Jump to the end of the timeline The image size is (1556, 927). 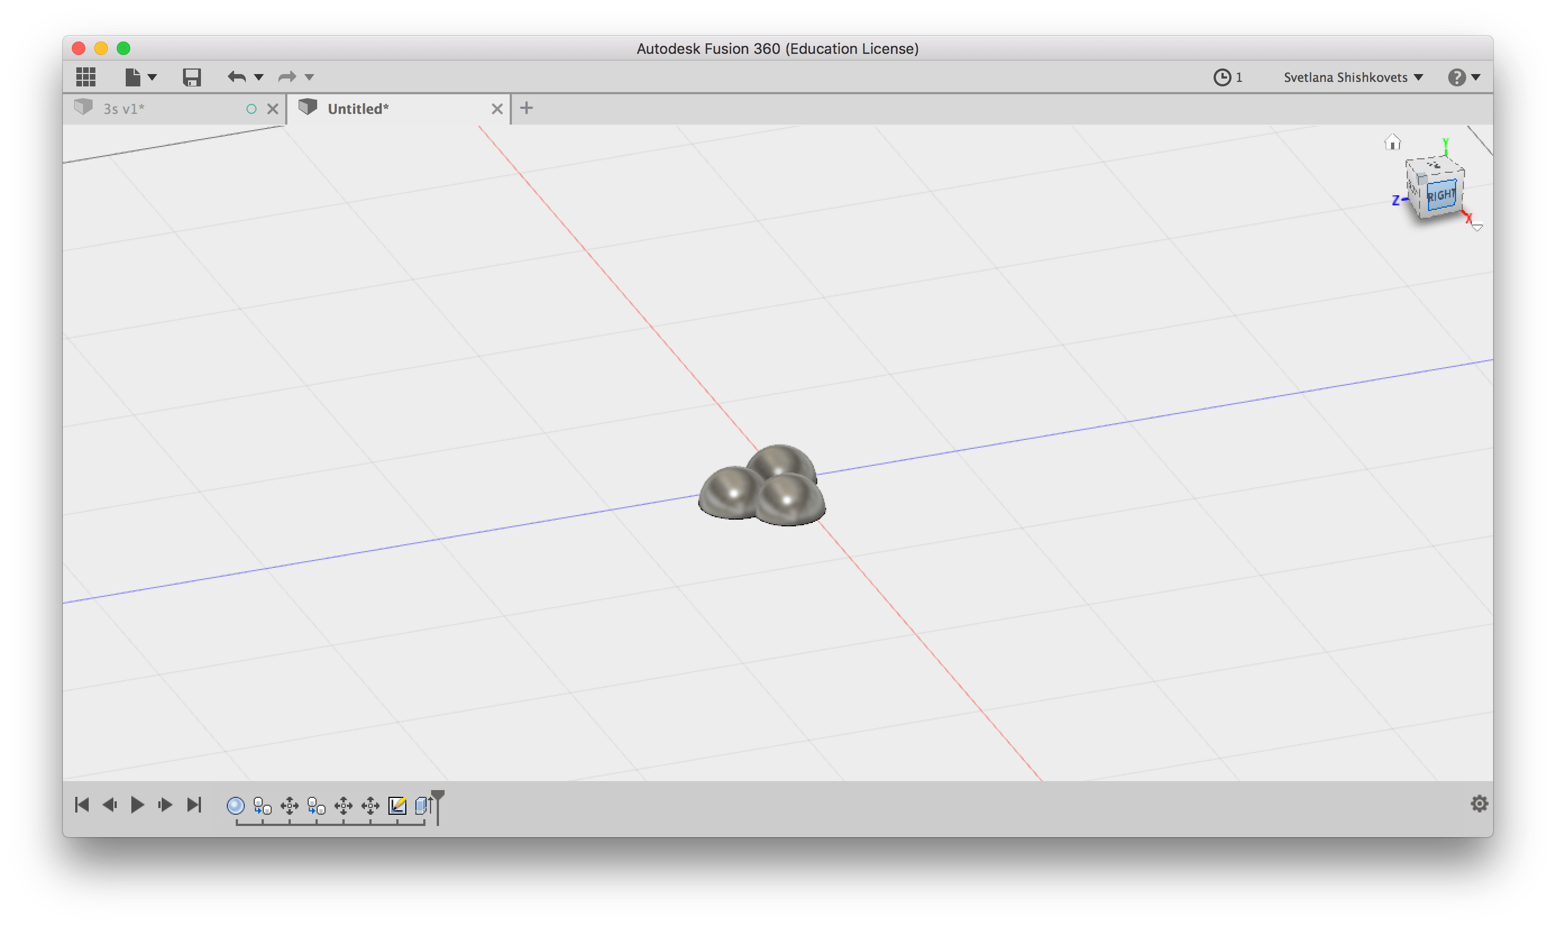click(x=194, y=805)
